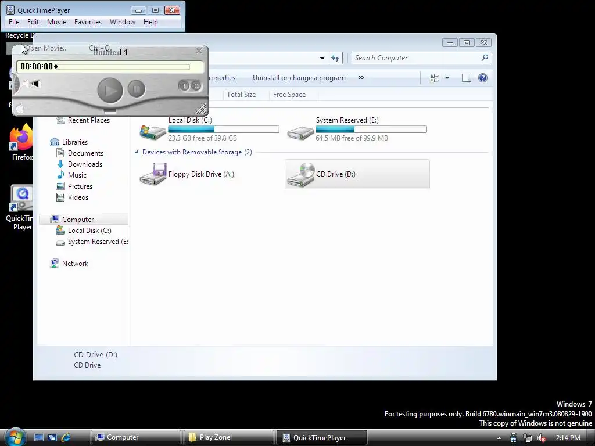Screen dimensions: 595x446
Task: Sort by Total Size column header
Action: click(x=241, y=95)
